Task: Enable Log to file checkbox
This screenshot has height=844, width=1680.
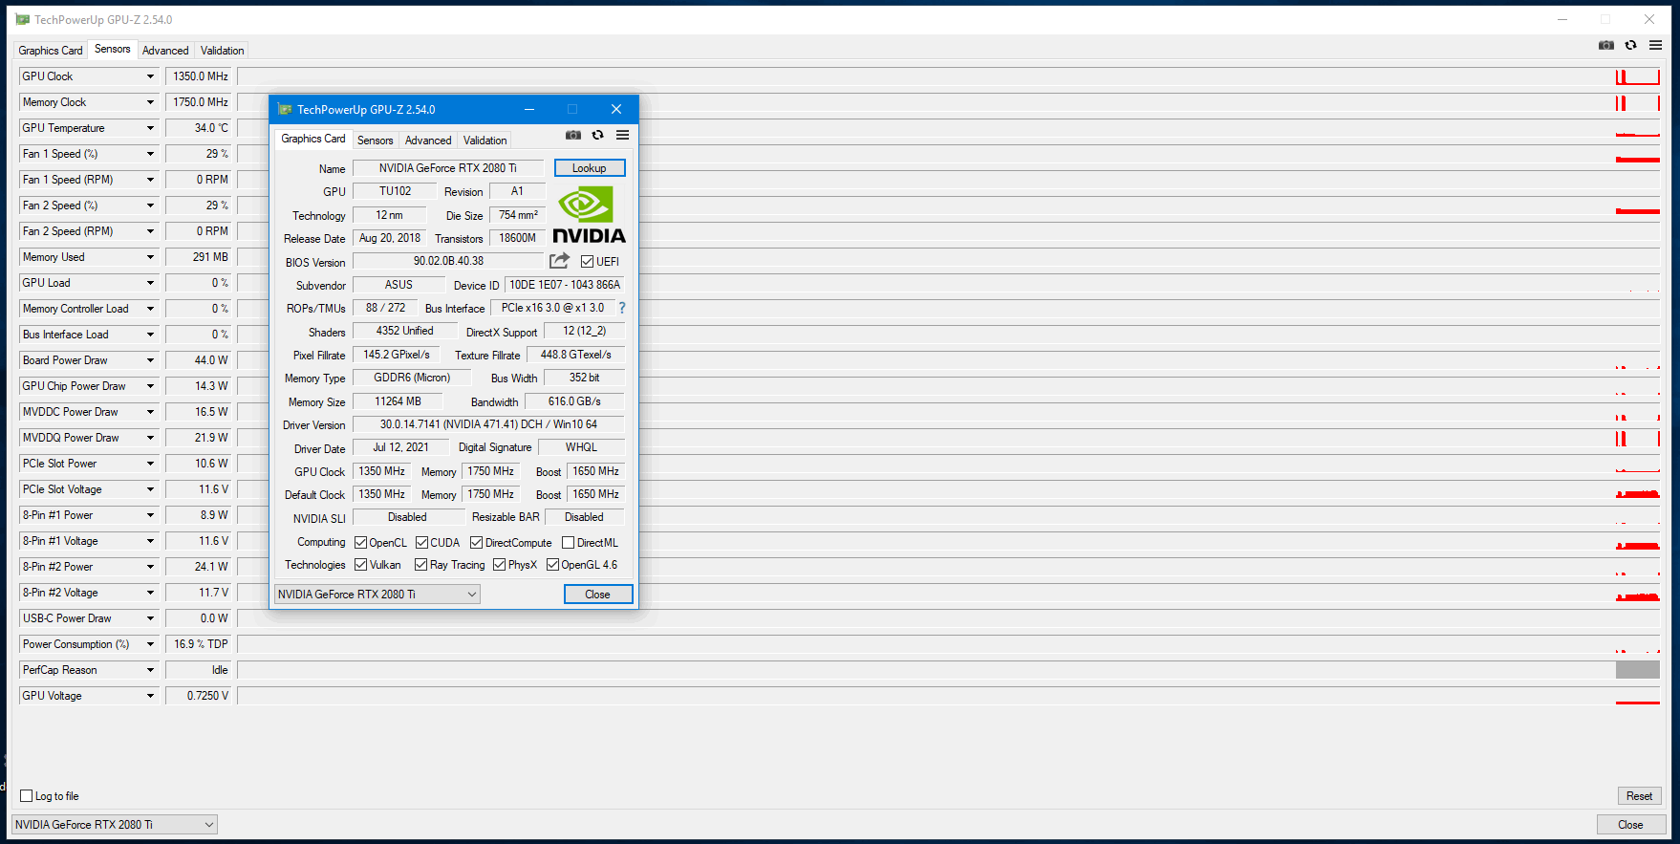Action: point(27,795)
